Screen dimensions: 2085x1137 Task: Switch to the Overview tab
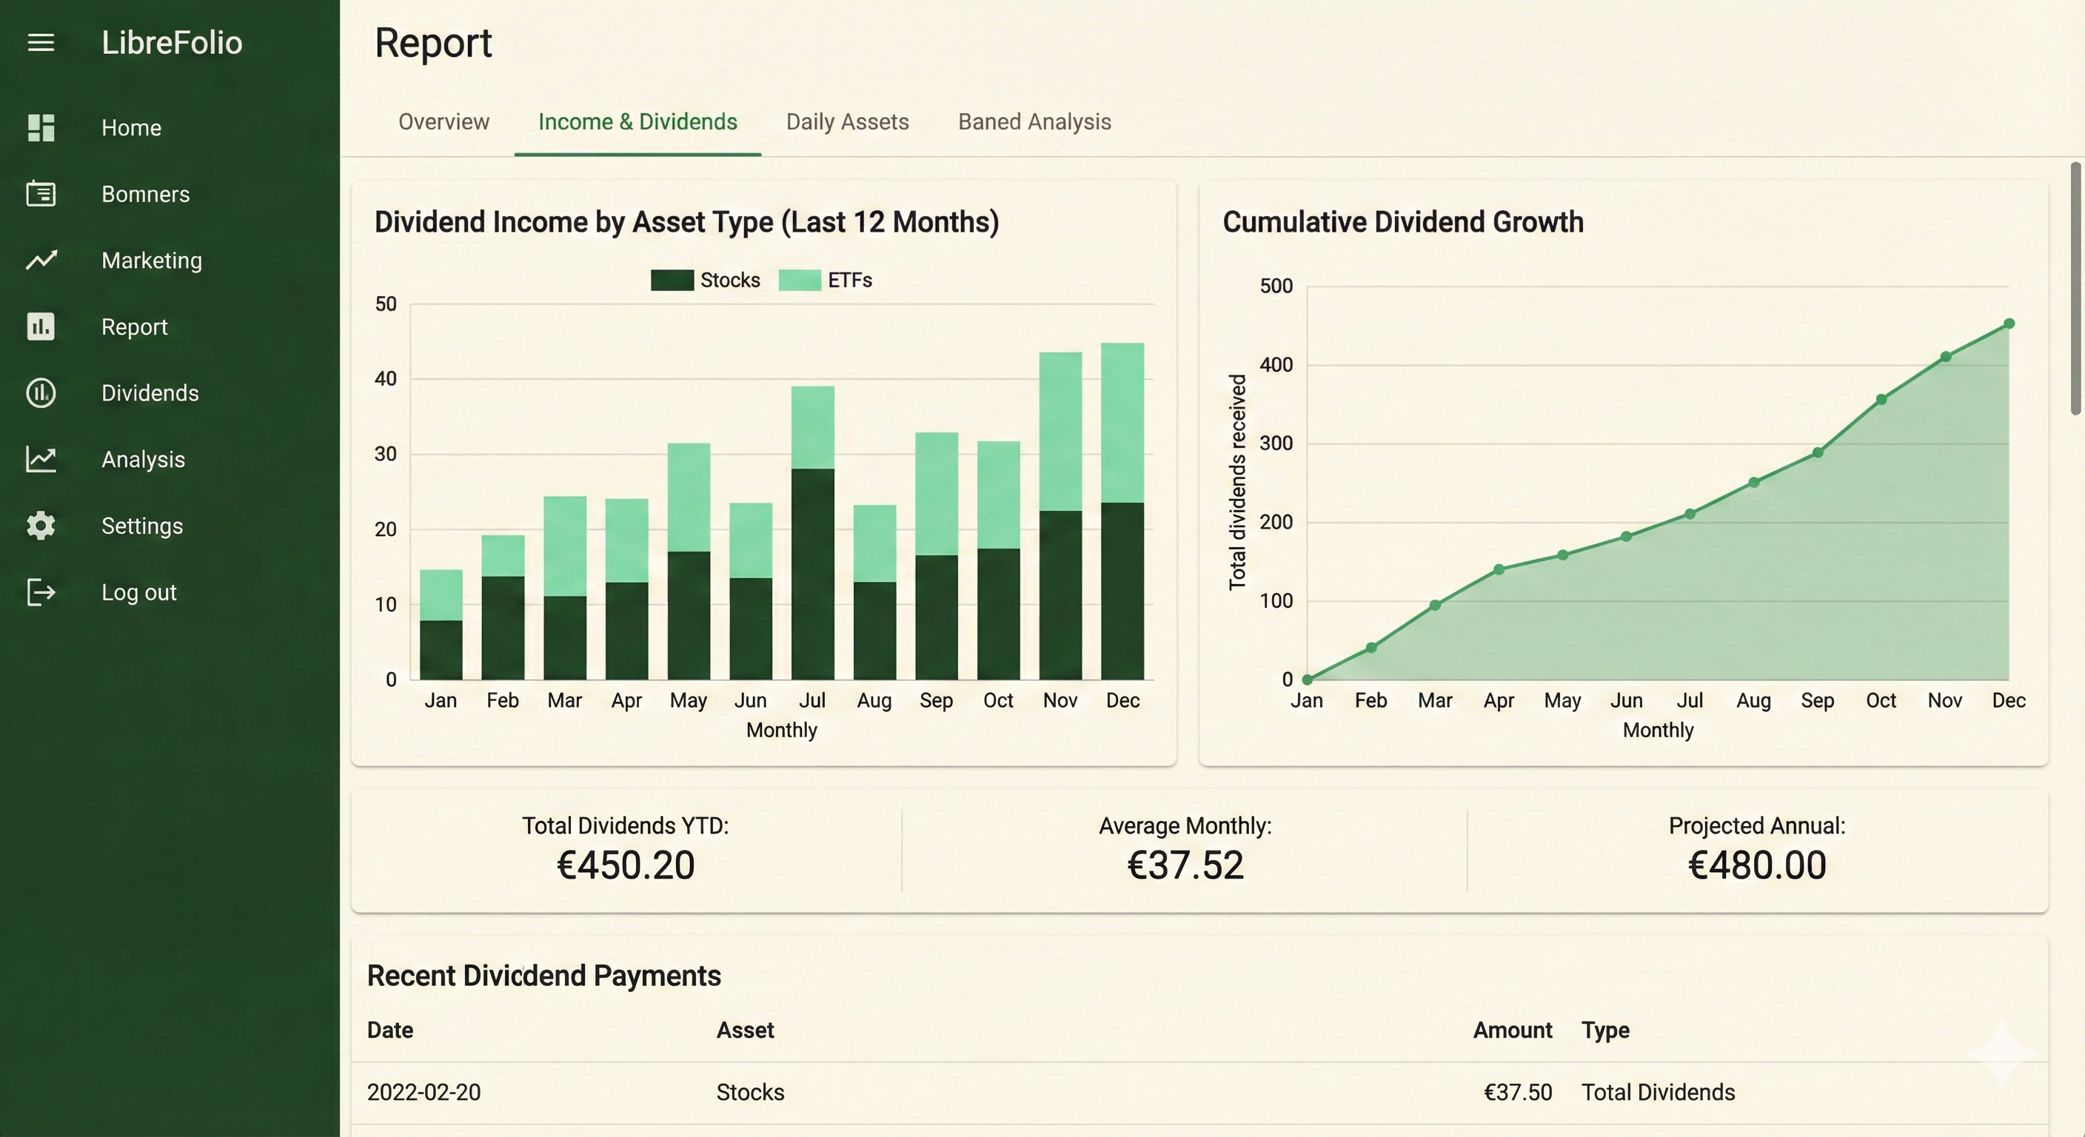pyautogui.click(x=444, y=121)
